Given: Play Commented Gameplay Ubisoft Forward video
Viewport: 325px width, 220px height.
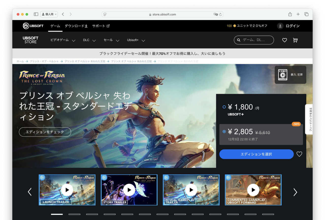Looking at the screenshot, I should 253,190.
